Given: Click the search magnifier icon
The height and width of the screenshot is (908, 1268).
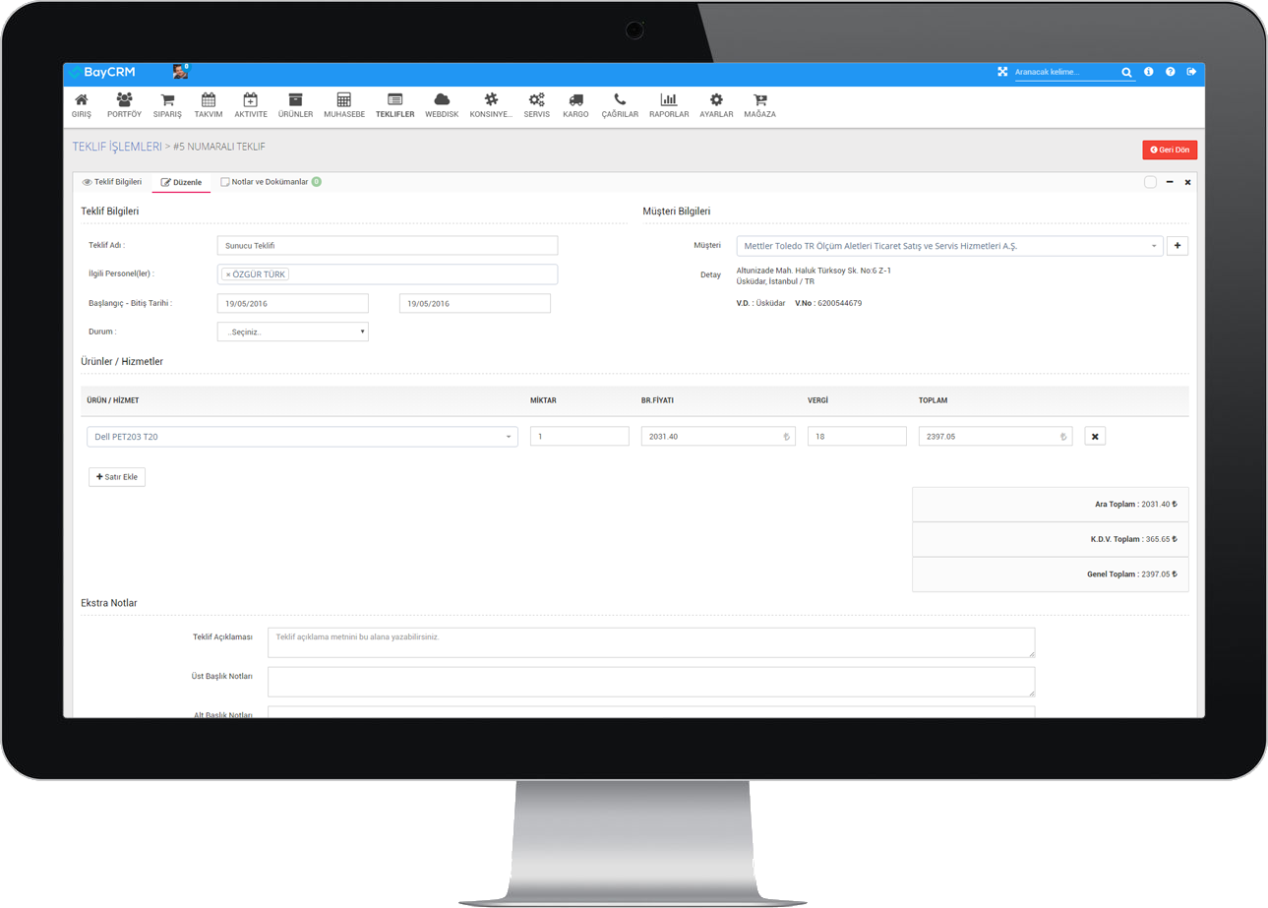Looking at the screenshot, I should coord(1126,73).
